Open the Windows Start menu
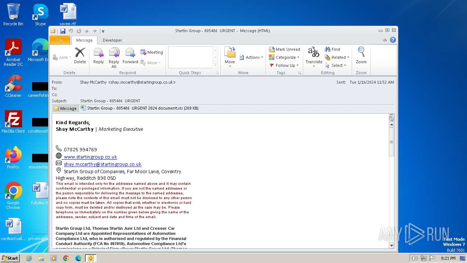Image resolution: width=467 pixels, height=263 pixels. click(10, 258)
